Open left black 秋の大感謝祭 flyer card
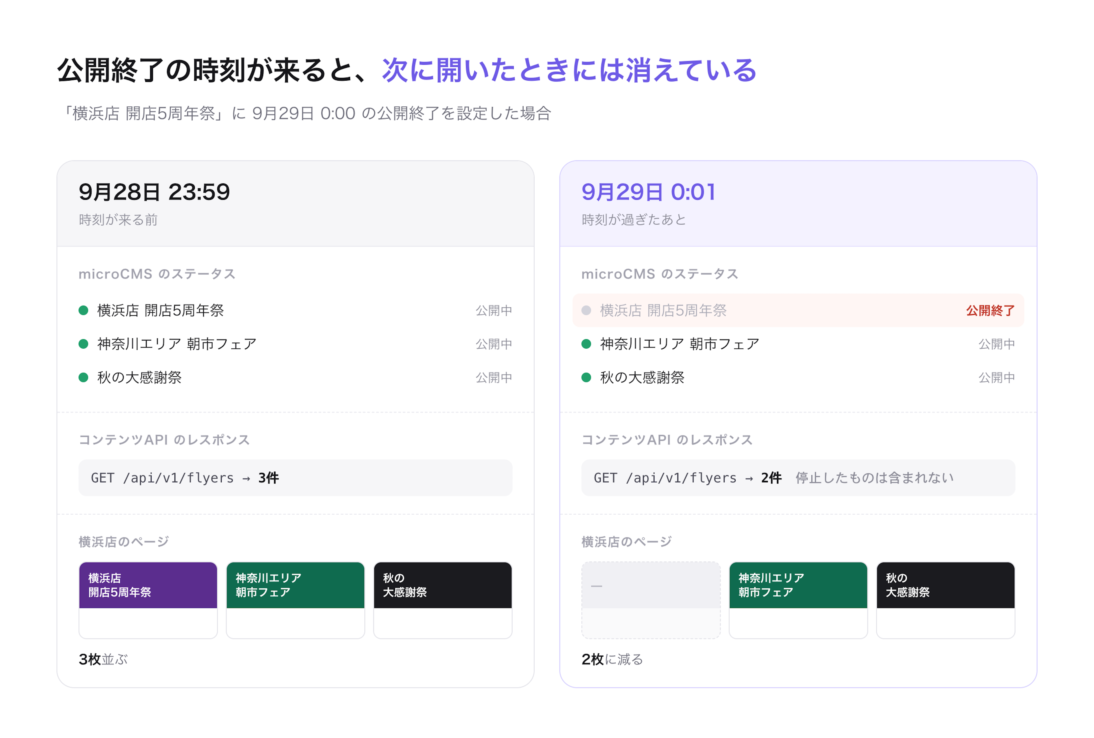Viewport: 1094px width, 738px height. (442, 600)
